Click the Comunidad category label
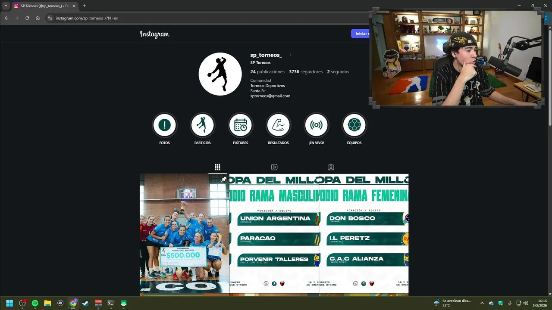552x310 pixels. (x=260, y=81)
